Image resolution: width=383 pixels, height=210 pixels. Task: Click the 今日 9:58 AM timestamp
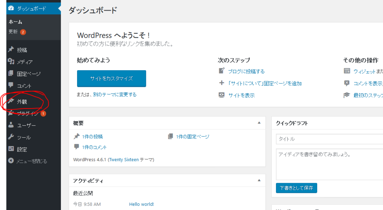87,204
